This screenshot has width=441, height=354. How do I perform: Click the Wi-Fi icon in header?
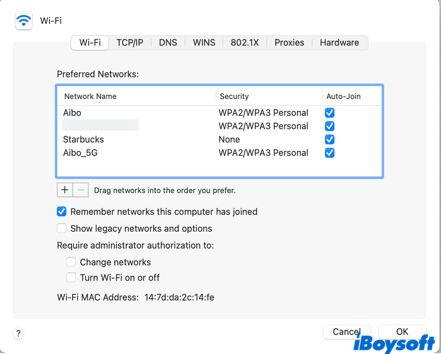(24, 20)
